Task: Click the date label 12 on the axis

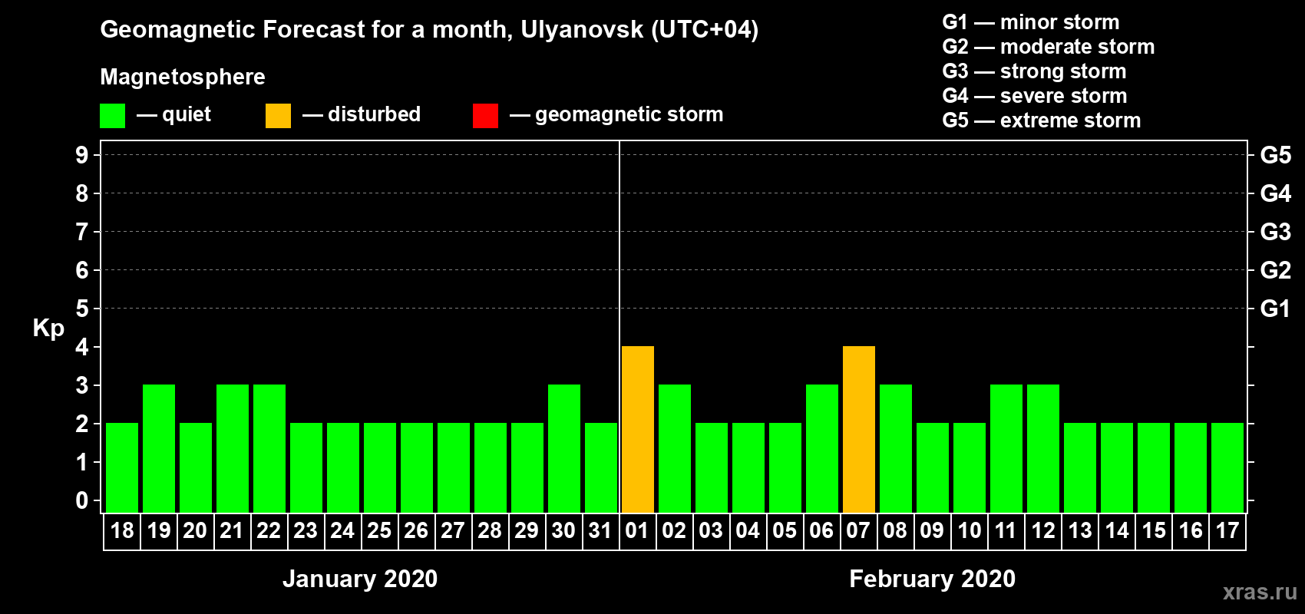Action: point(1042,531)
